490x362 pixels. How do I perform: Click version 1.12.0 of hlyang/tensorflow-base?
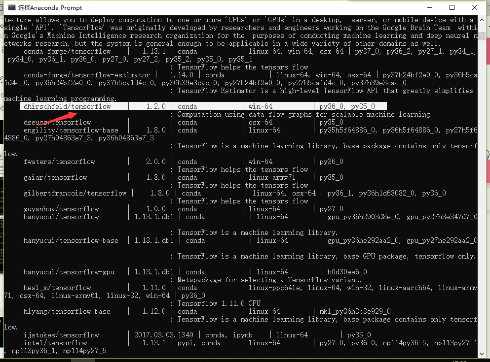pyautogui.click(x=154, y=311)
